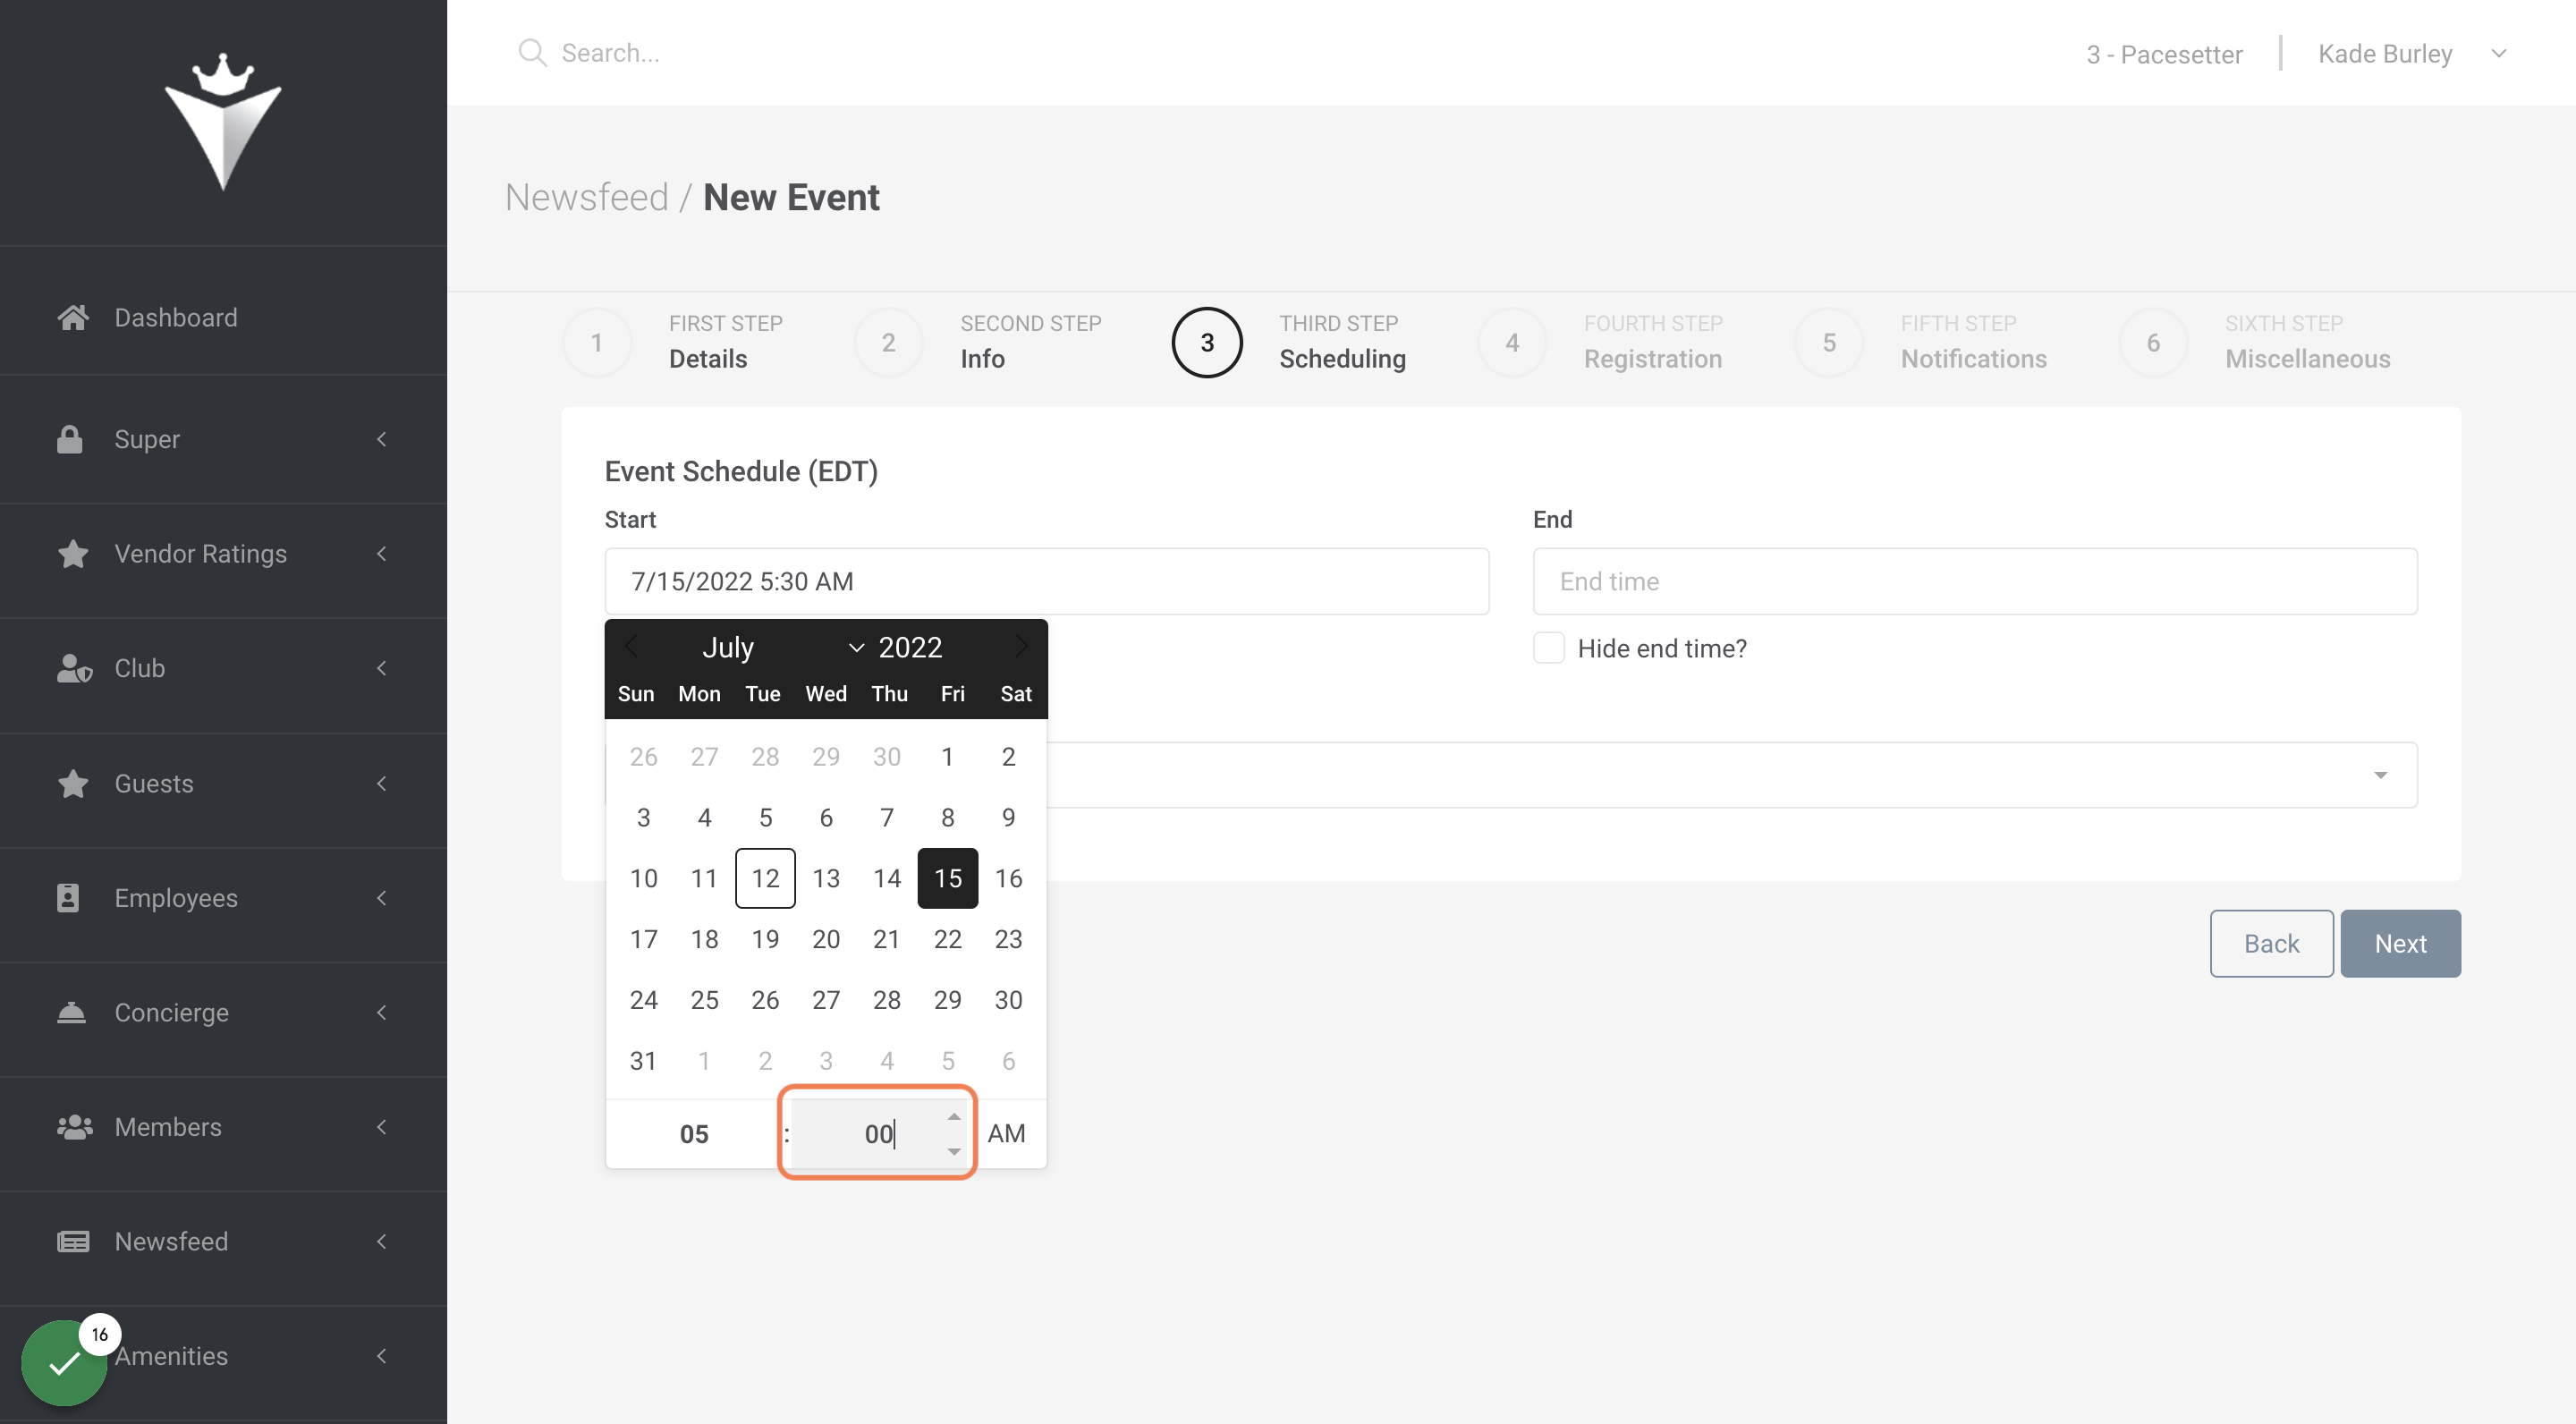Select July 12 in the calendar

click(x=765, y=878)
